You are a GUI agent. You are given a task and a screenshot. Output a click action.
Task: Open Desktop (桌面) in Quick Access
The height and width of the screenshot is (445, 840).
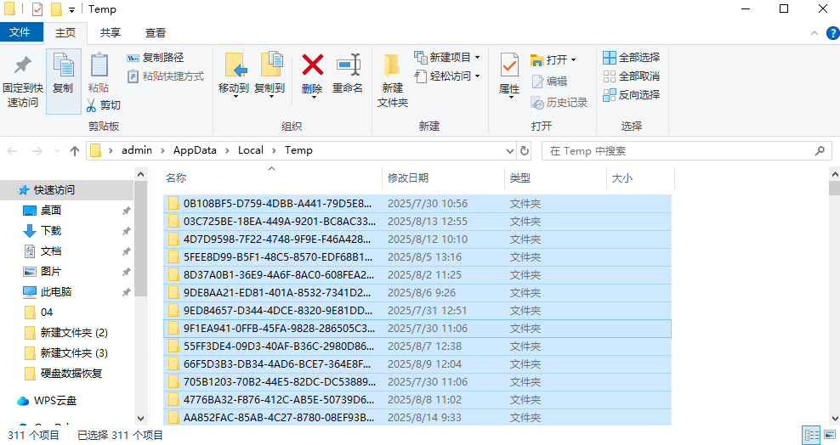tap(51, 211)
